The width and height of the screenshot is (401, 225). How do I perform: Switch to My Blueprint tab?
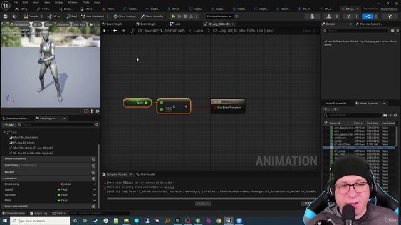tap(48, 118)
